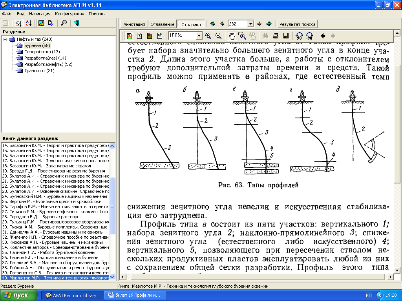
Task: Click the book list scroll down arrow
Action: (x=112, y=277)
